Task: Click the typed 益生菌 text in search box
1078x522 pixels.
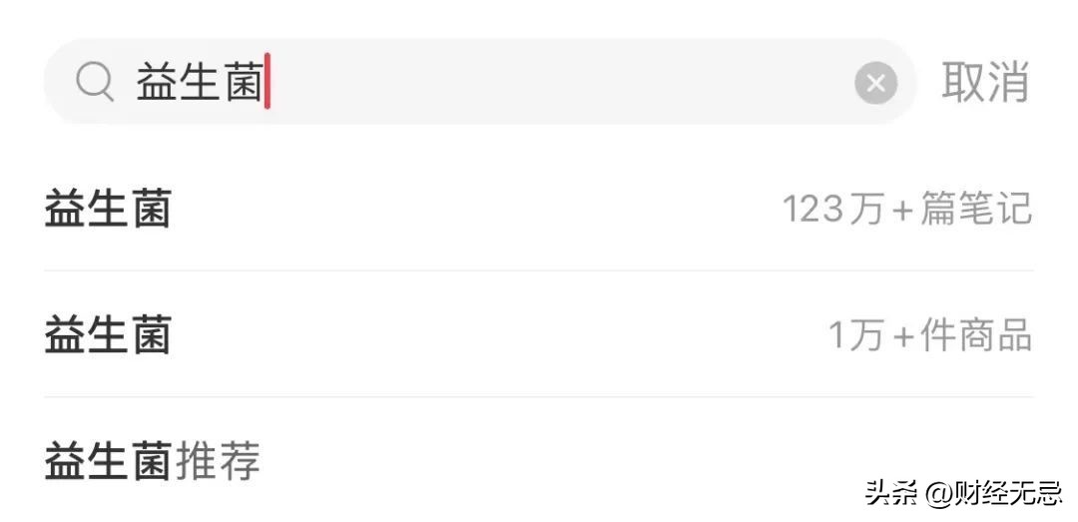Action: pos(199,83)
